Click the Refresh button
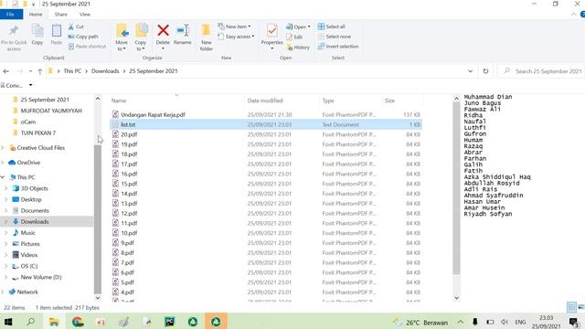 tap(485, 71)
